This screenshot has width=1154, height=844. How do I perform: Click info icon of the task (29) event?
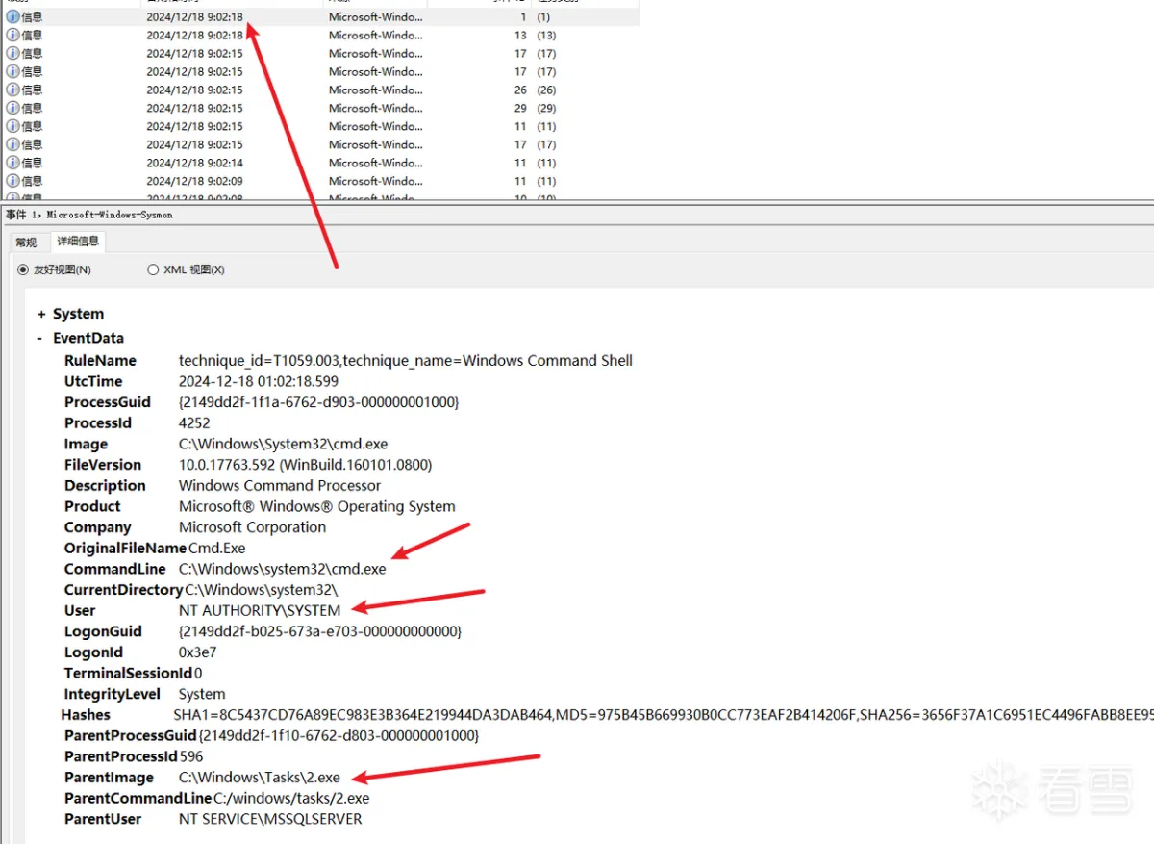pos(13,108)
